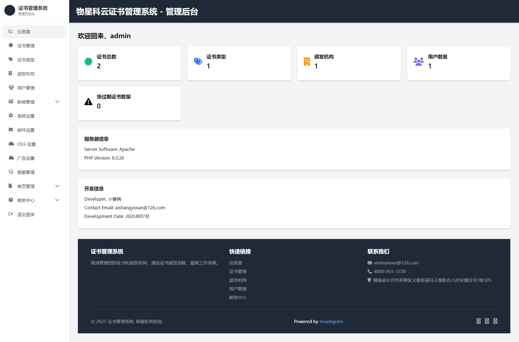Open 邮件设置 in the sidebar
The width and height of the screenshot is (519, 342).
point(35,130)
